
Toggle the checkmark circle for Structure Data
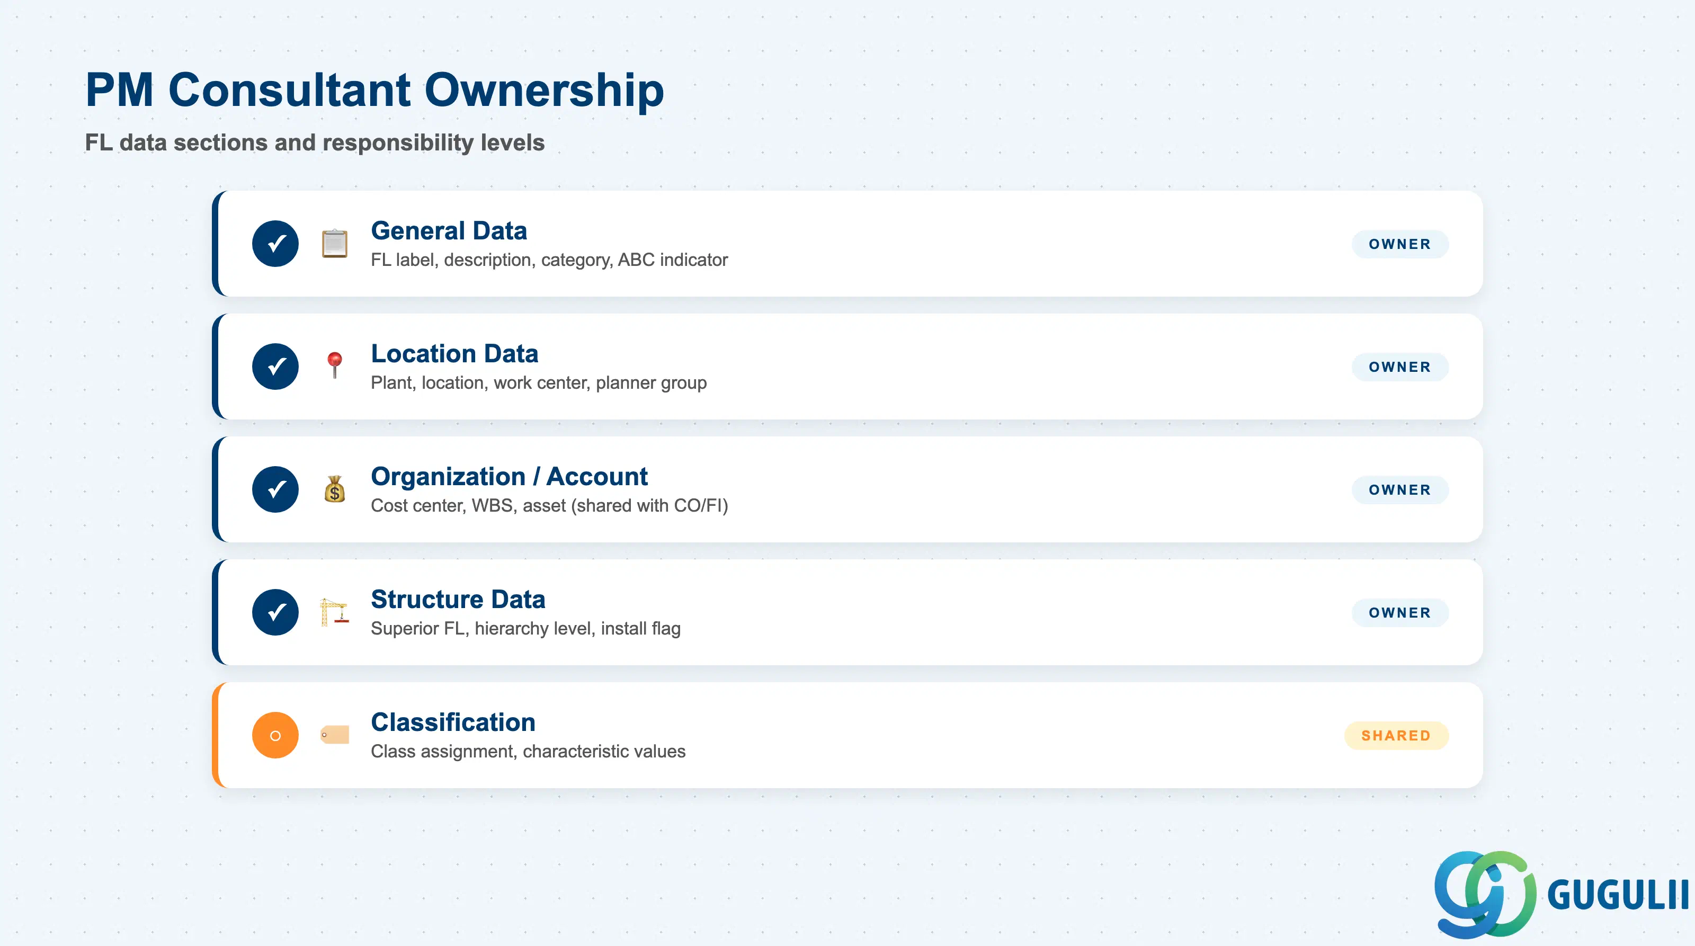pyautogui.click(x=275, y=612)
